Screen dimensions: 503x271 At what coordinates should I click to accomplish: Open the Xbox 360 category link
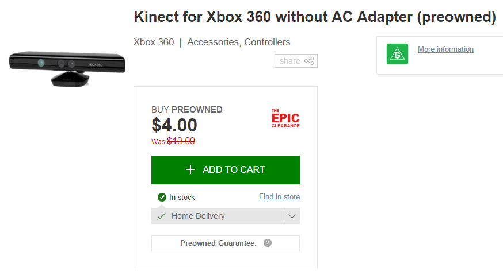coord(154,42)
